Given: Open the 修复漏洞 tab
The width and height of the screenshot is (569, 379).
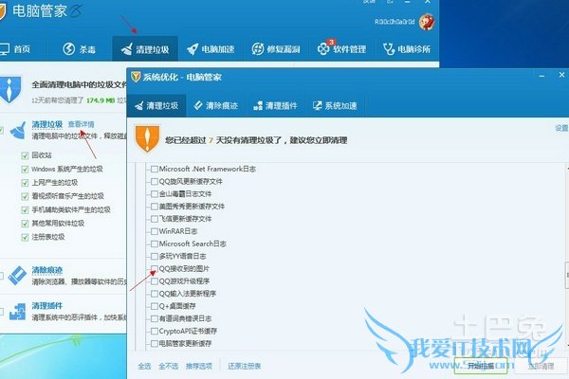Looking at the screenshot, I should (276, 49).
